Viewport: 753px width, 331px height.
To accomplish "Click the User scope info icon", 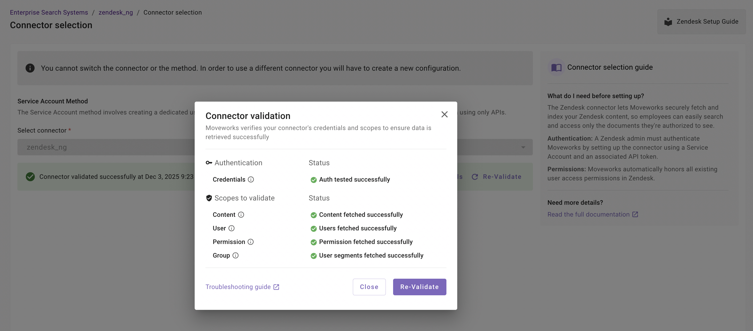I will click(x=231, y=228).
